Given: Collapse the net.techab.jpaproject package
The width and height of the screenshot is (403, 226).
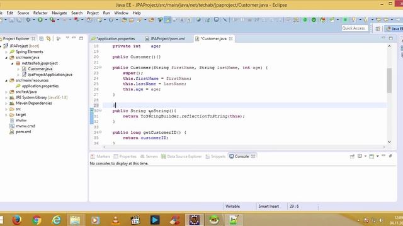Looking at the screenshot, I should pos(12,63).
